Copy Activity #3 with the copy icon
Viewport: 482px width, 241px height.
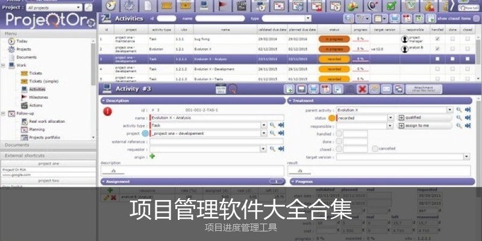click(337, 89)
